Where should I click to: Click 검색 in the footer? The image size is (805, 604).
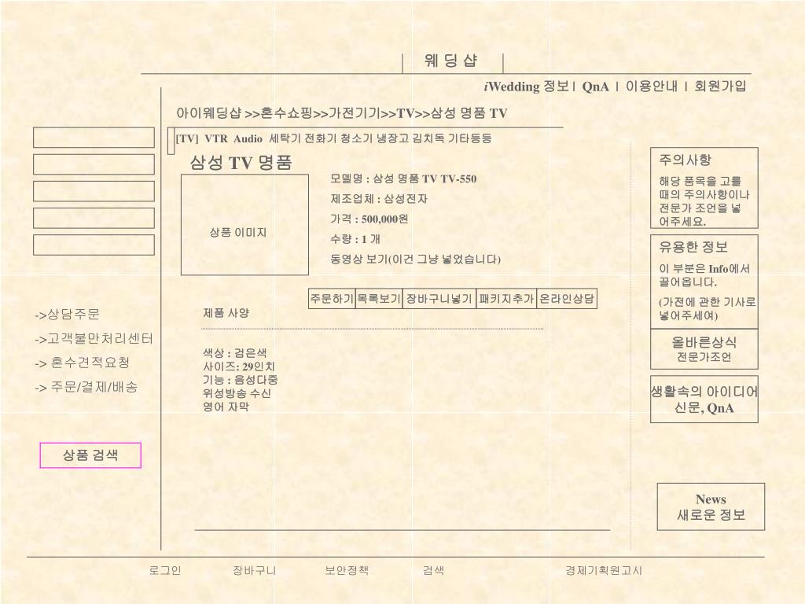tap(433, 571)
